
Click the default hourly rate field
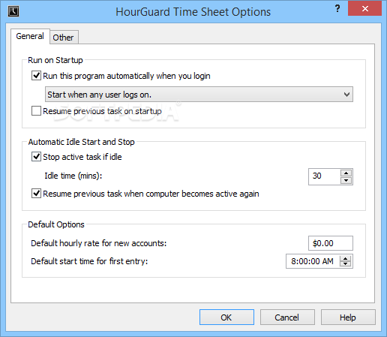coord(331,243)
